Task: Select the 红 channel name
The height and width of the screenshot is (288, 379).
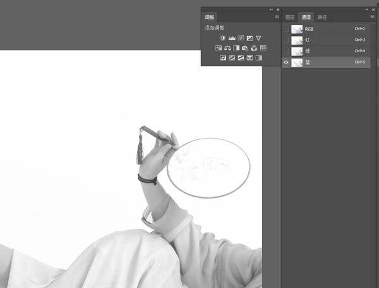Action: pyautogui.click(x=307, y=40)
